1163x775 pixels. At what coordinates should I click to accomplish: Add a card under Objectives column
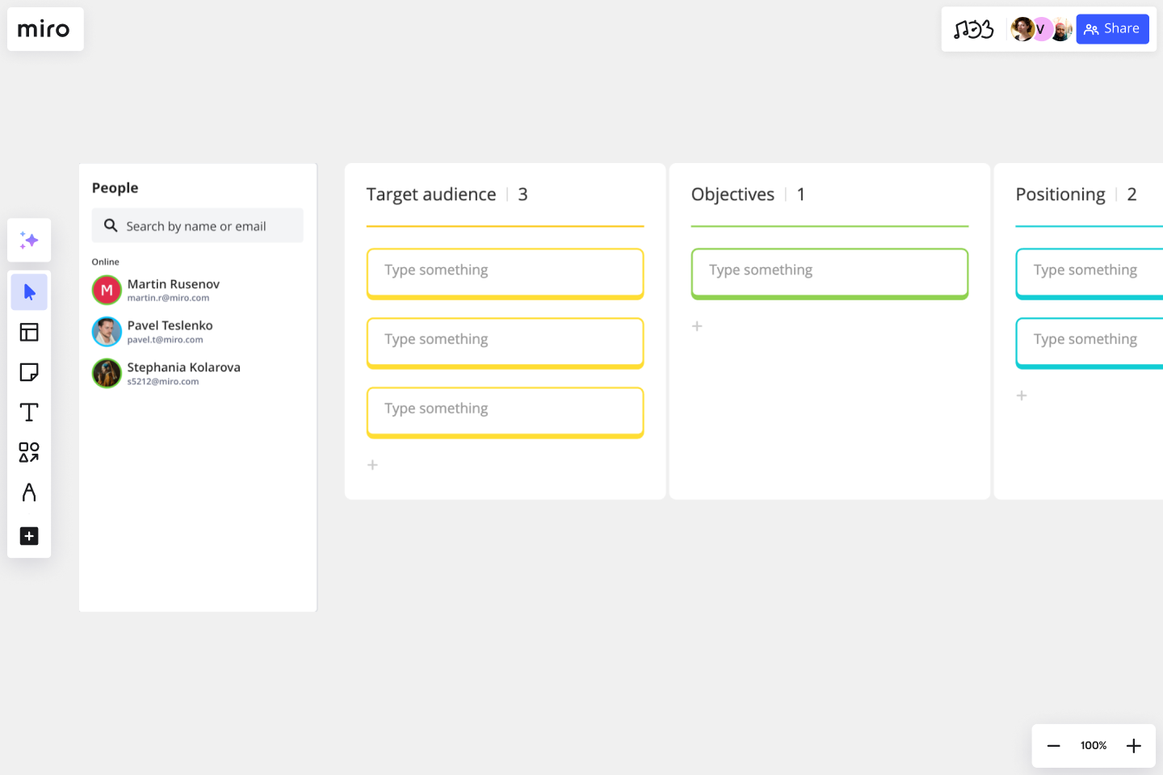[697, 326]
